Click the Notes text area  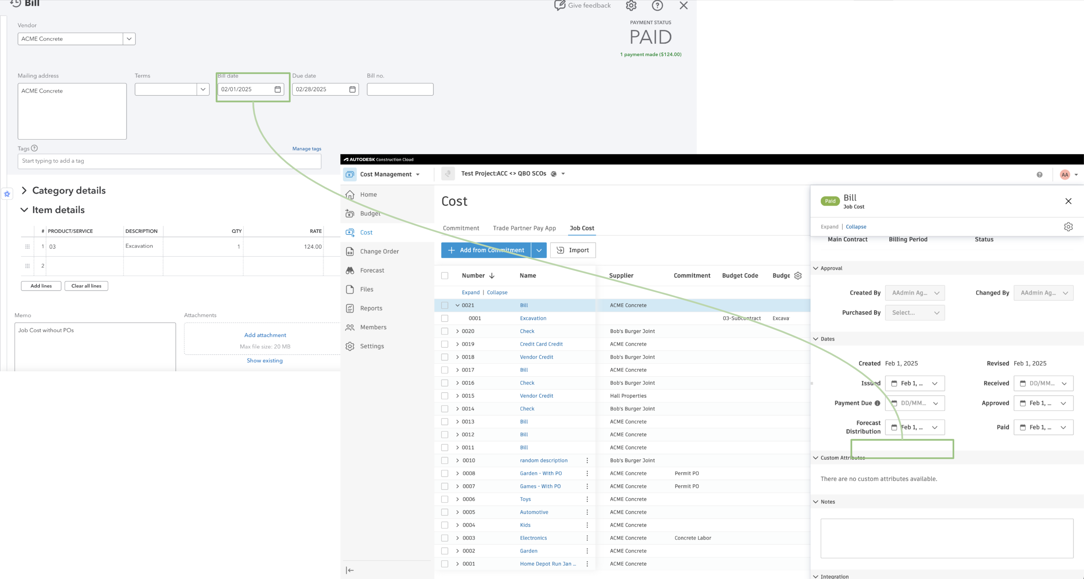947,538
